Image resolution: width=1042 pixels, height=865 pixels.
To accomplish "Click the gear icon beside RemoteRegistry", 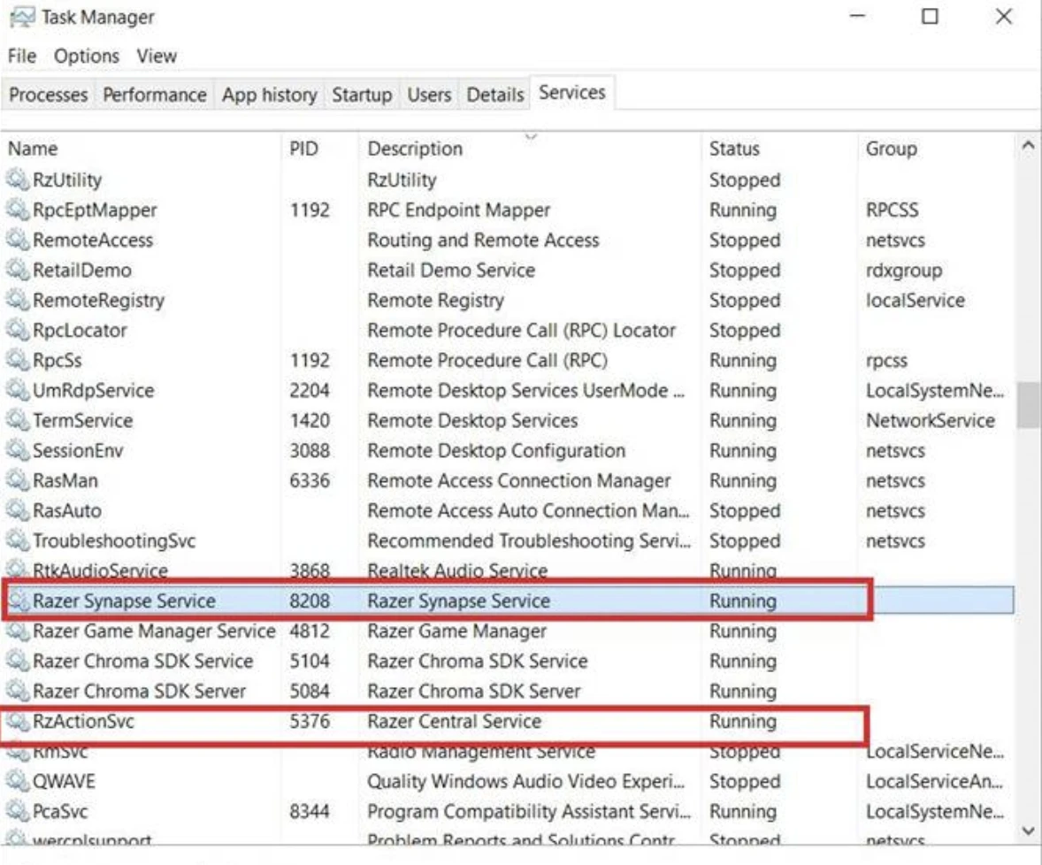I will (18, 300).
